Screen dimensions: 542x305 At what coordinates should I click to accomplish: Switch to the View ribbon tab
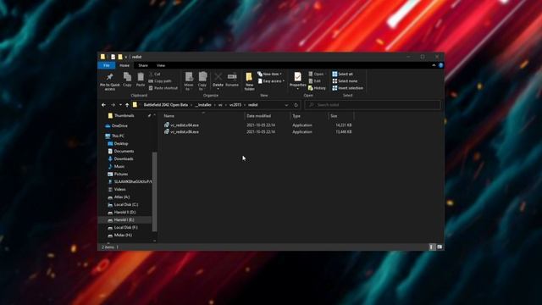[x=161, y=65]
